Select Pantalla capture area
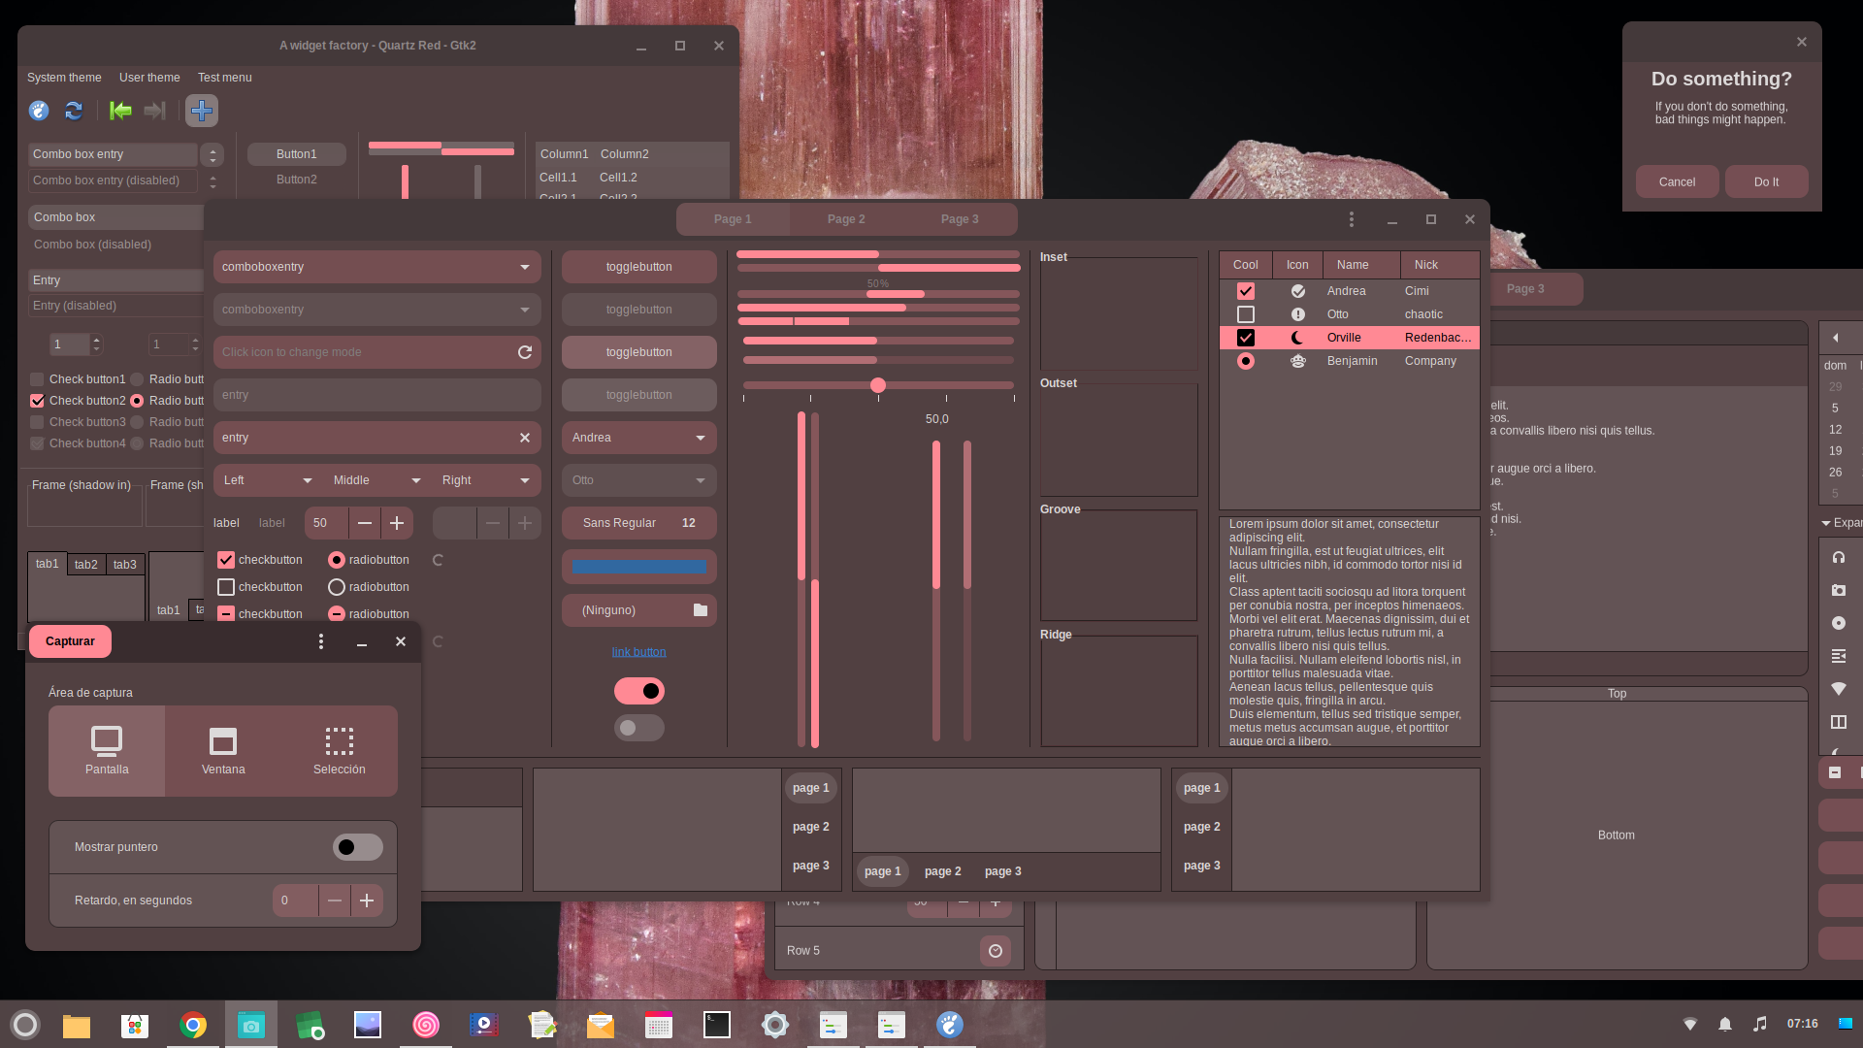This screenshot has height=1048, width=1863. coord(107,751)
